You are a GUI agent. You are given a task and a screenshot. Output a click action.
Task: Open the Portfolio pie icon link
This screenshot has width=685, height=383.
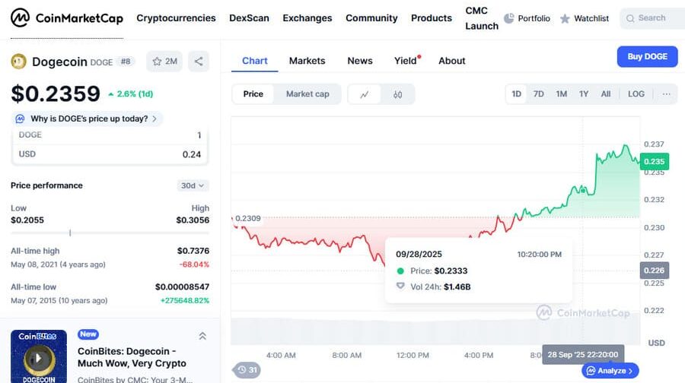(527, 18)
